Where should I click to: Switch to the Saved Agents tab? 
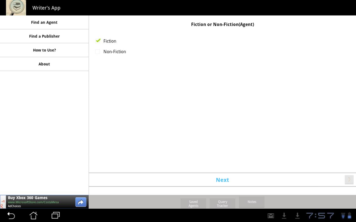coord(193,203)
